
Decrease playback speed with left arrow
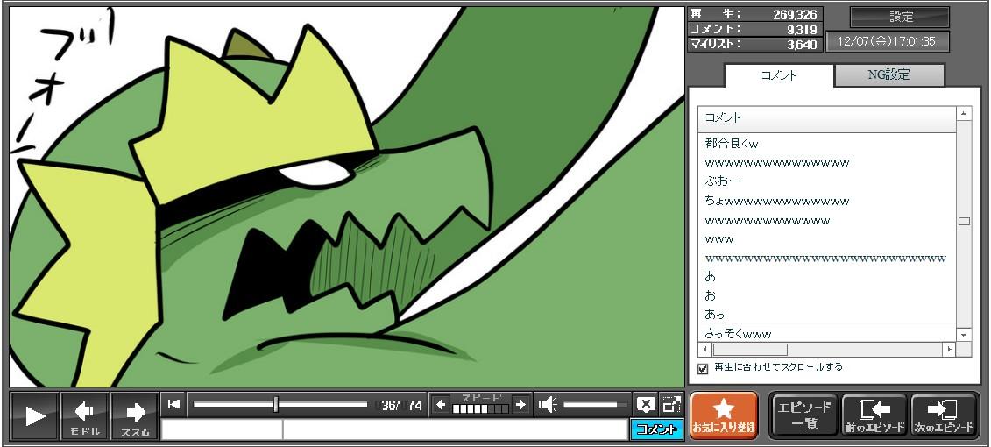(441, 404)
